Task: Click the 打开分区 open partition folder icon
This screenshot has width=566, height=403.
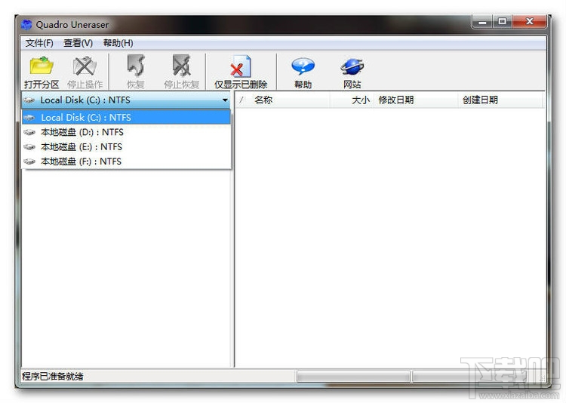Action: click(42, 72)
